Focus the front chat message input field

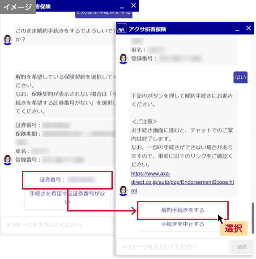coord(173,247)
